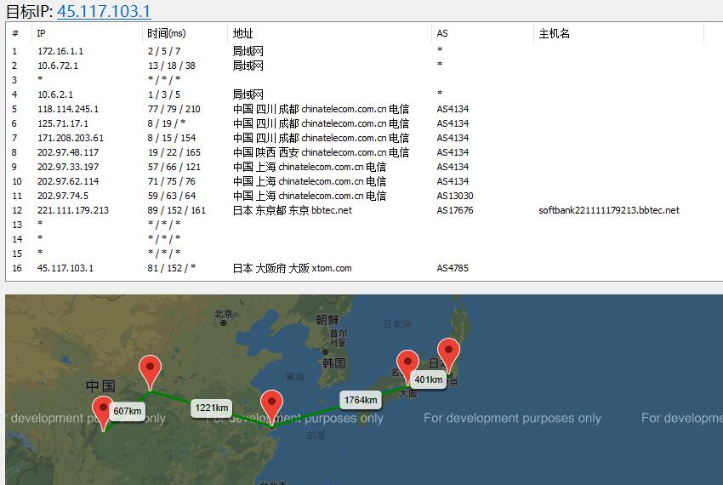The image size is (723, 485).
Task: Select the map pin over Chengdu
Action: pos(103,413)
